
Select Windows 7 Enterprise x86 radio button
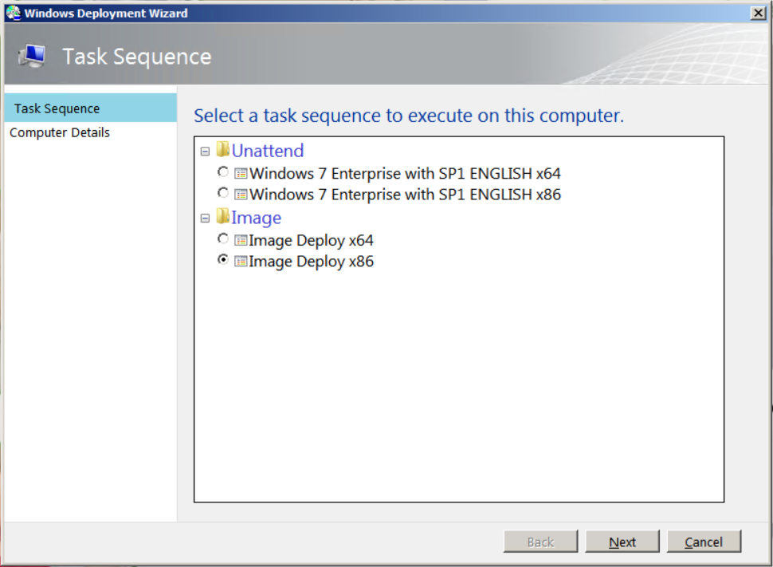(x=223, y=193)
